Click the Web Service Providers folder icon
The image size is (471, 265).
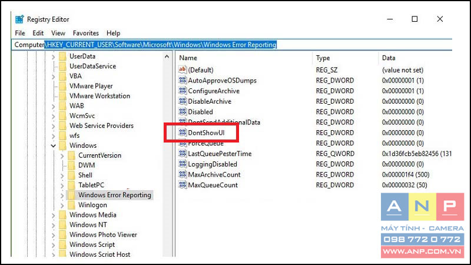coord(62,126)
